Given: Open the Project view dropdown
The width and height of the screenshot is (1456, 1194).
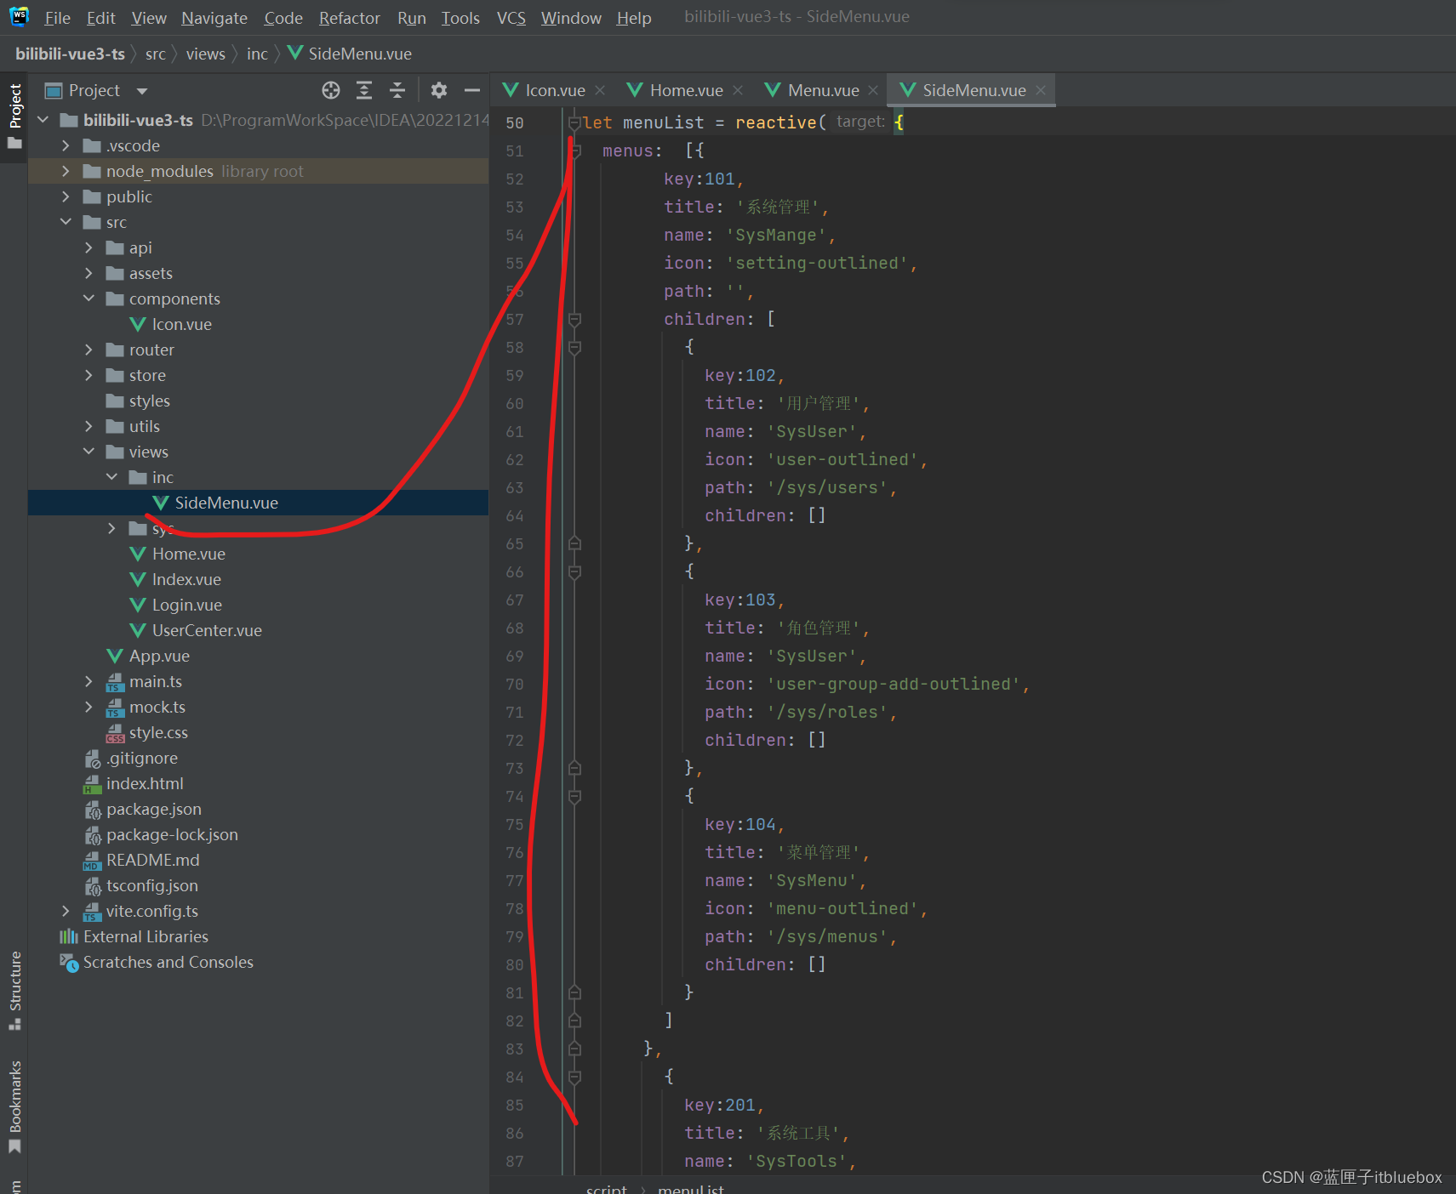Looking at the screenshot, I should pos(142,91).
